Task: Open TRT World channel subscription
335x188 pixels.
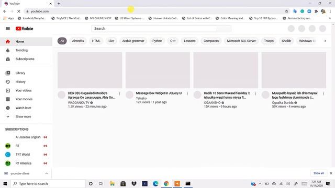Action: 26,155
